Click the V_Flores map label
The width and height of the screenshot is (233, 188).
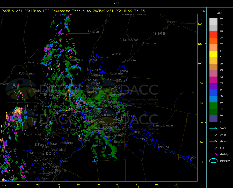click(43, 178)
